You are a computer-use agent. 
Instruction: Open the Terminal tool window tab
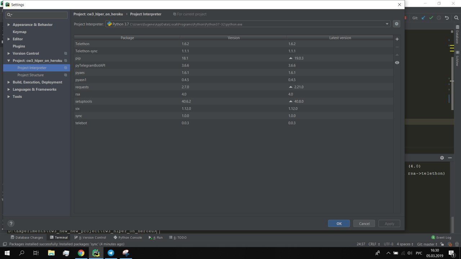(59, 237)
